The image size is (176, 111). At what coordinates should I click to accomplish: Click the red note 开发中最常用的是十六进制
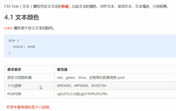click(28, 107)
